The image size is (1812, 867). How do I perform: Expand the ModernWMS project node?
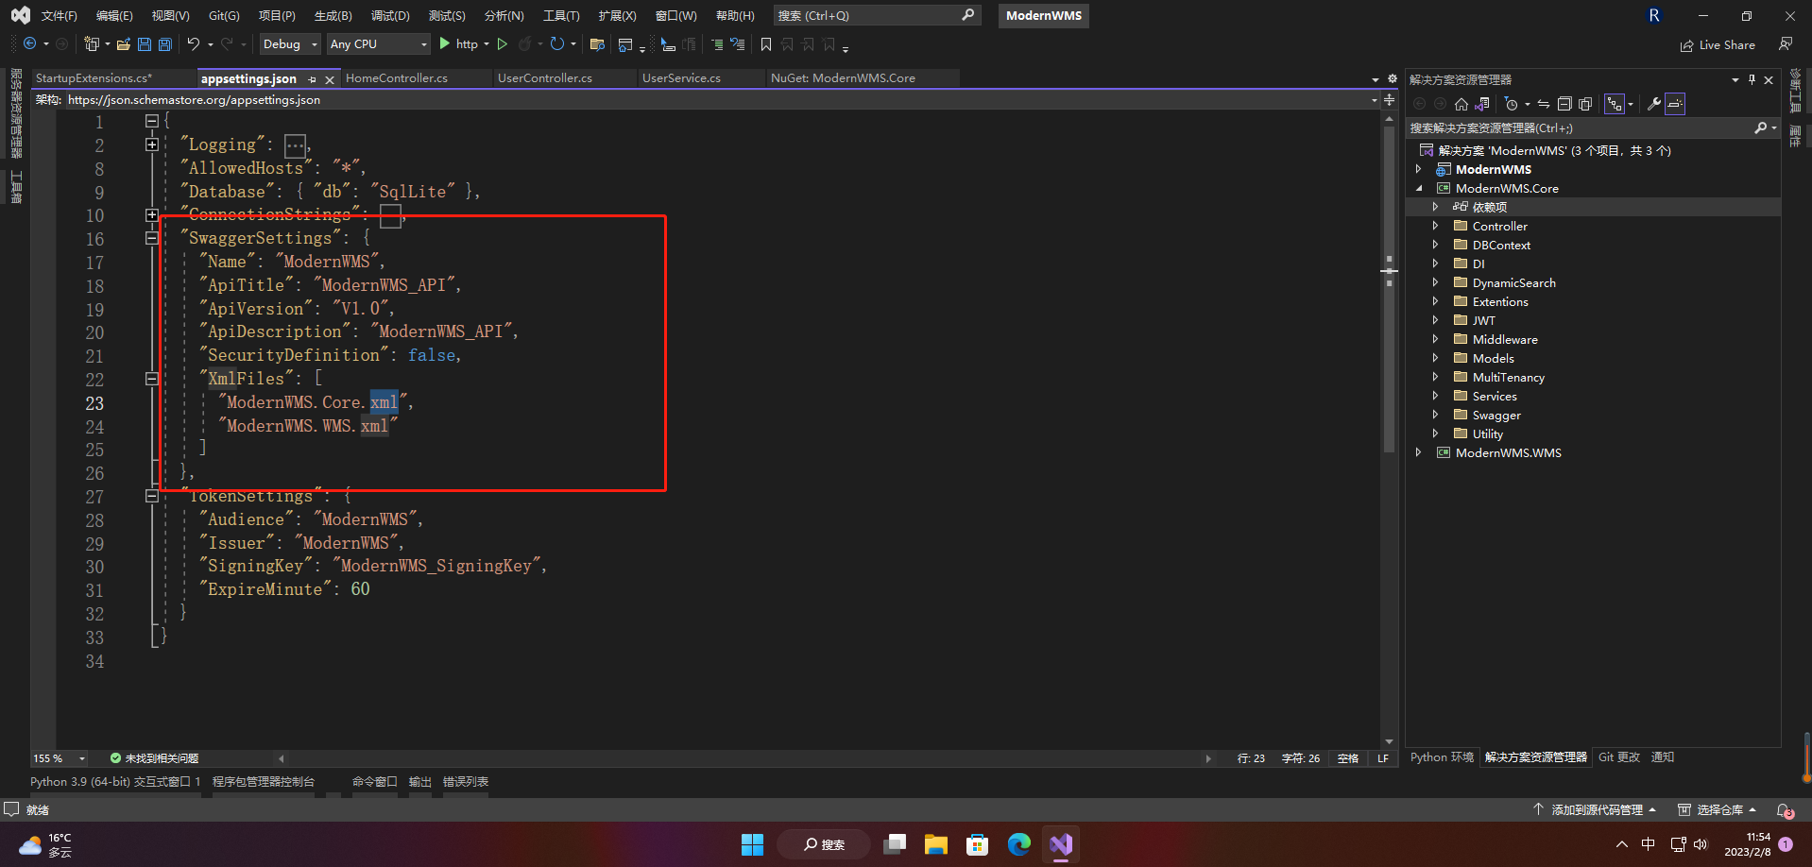pos(1418,170)
